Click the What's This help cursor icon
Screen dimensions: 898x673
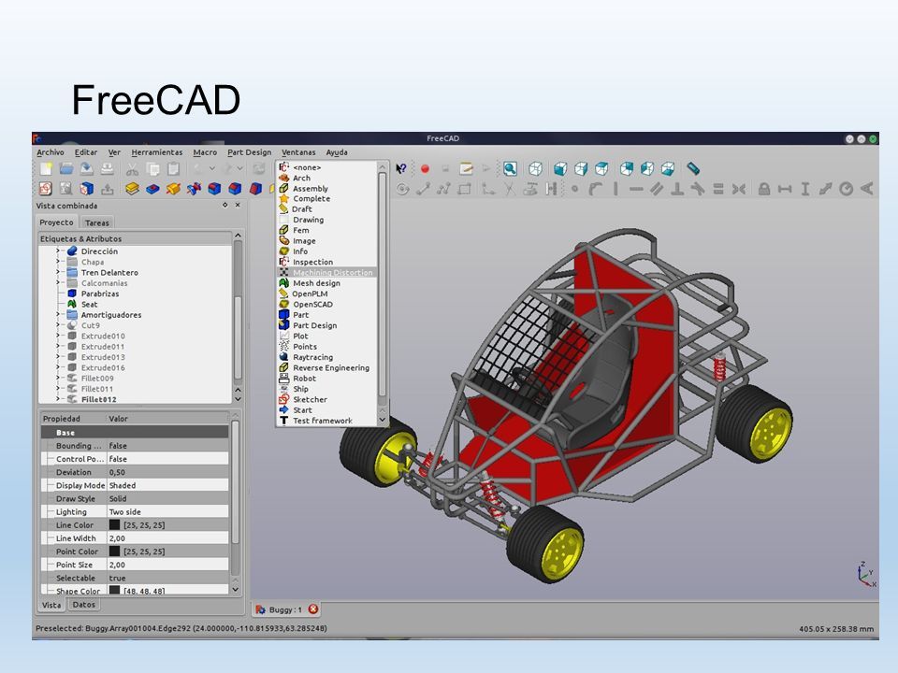coord(401,168)
